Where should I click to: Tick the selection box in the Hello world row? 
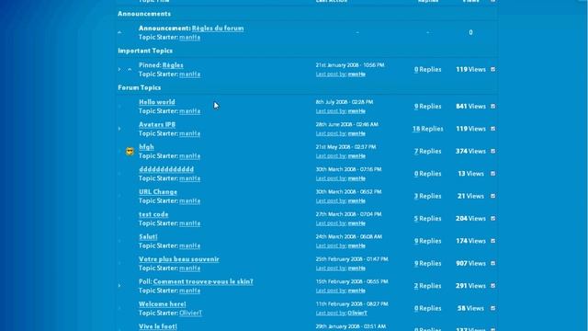492,107
